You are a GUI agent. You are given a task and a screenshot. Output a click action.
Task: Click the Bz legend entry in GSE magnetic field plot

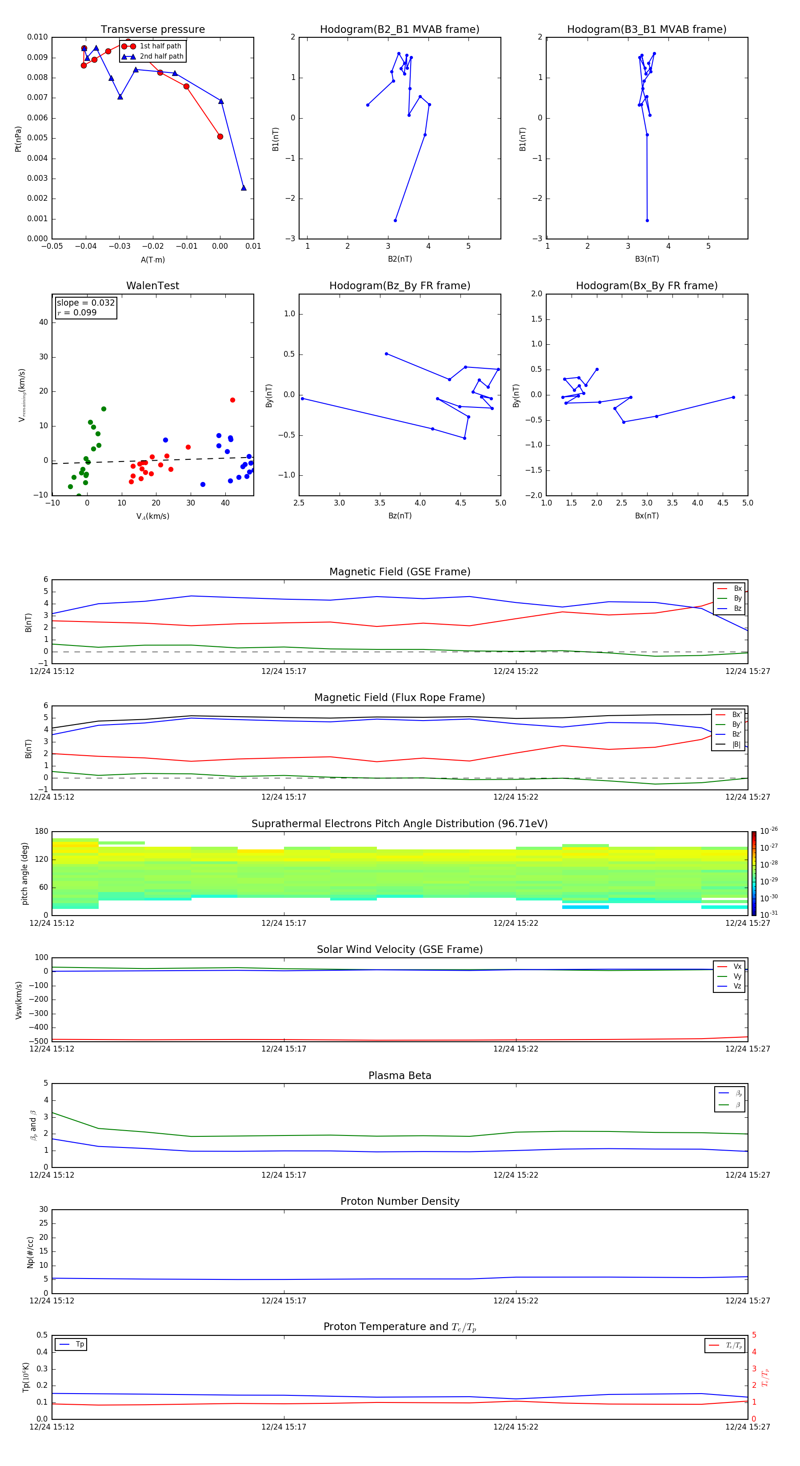click(729, 609)
